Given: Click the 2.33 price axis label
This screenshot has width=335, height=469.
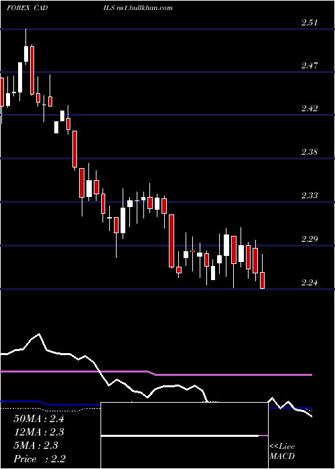Looking at the screenshot, I should tap(310, 196).
